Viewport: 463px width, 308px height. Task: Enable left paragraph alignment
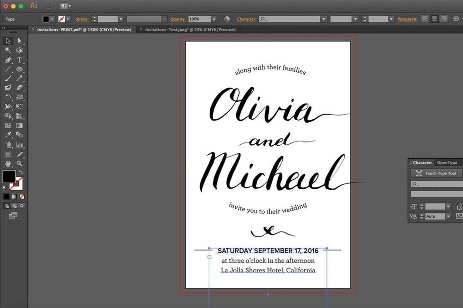(x=425, y=19)
